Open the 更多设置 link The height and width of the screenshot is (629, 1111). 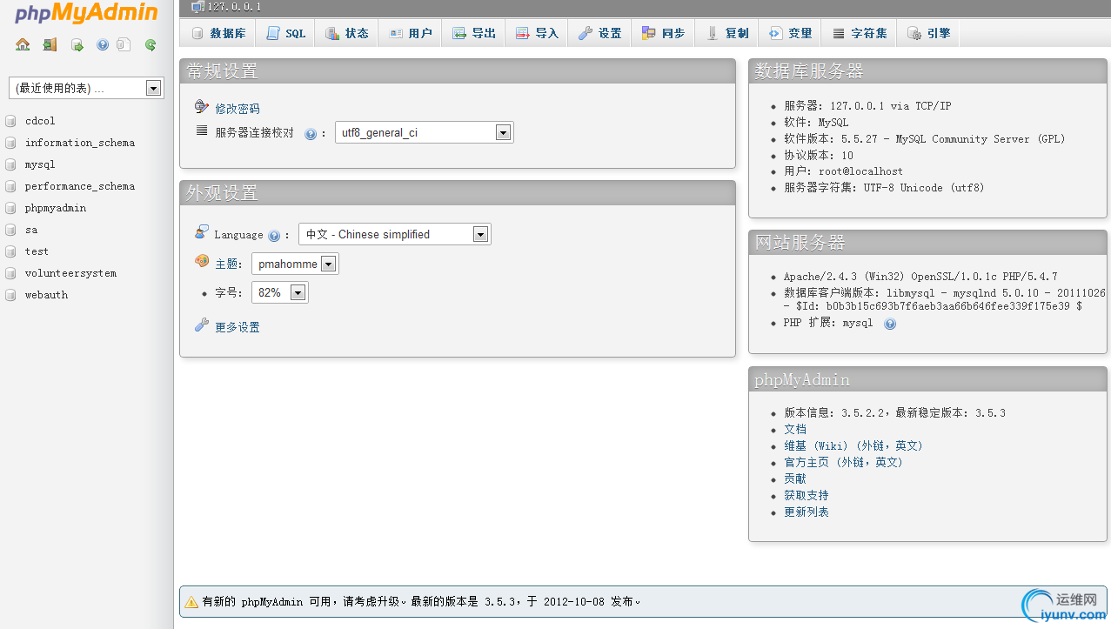pos(238,327)
